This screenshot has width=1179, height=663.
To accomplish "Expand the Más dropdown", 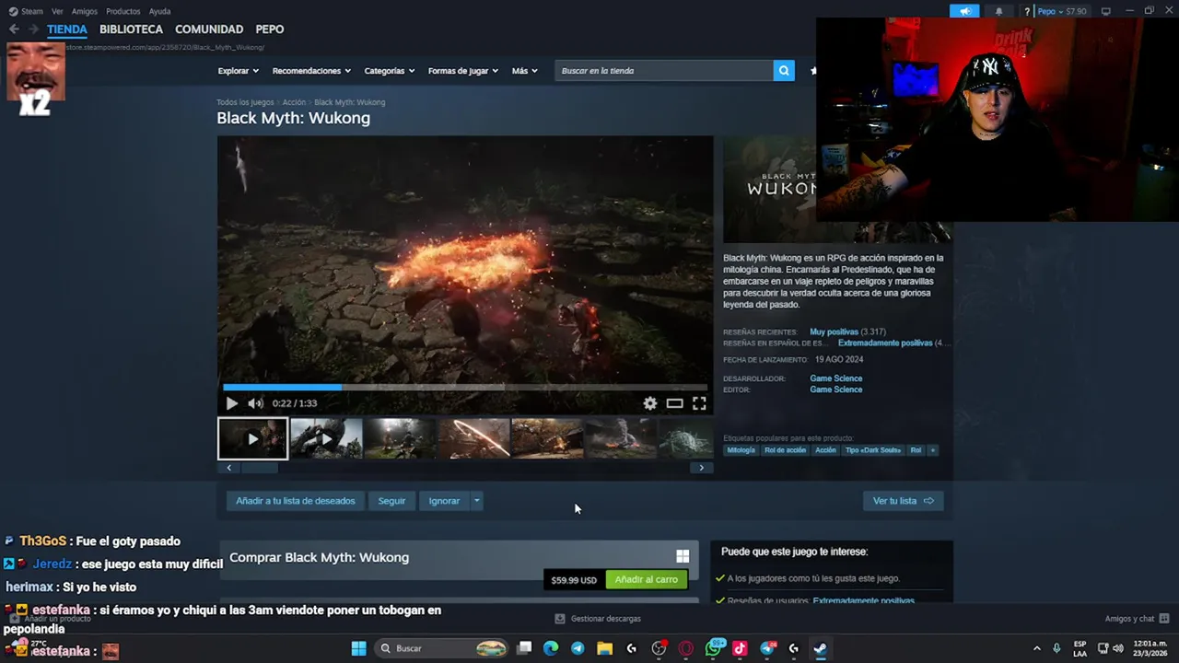I will click(x=524, y=71).
